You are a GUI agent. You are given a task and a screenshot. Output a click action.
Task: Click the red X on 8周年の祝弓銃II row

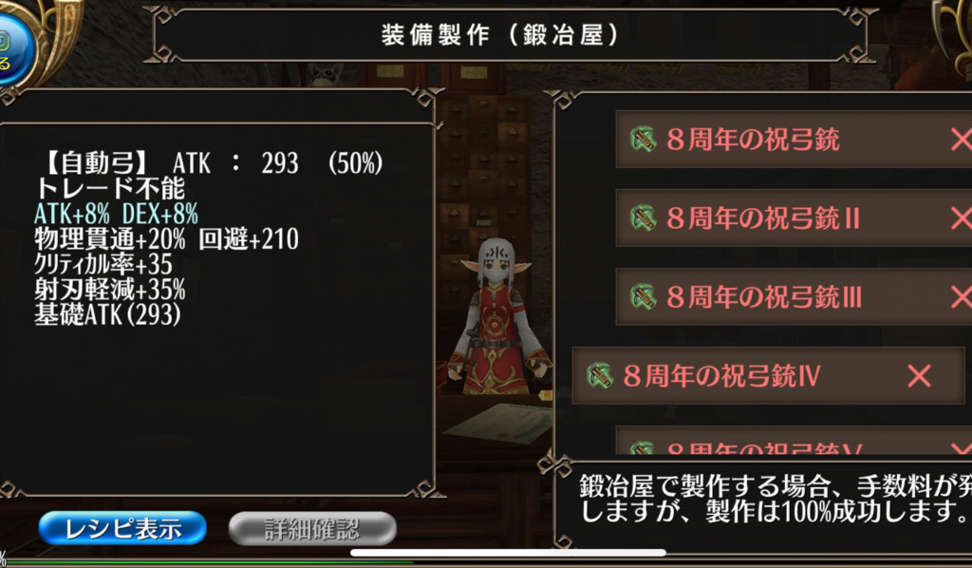pyautogui.click(x=962, y=218)
